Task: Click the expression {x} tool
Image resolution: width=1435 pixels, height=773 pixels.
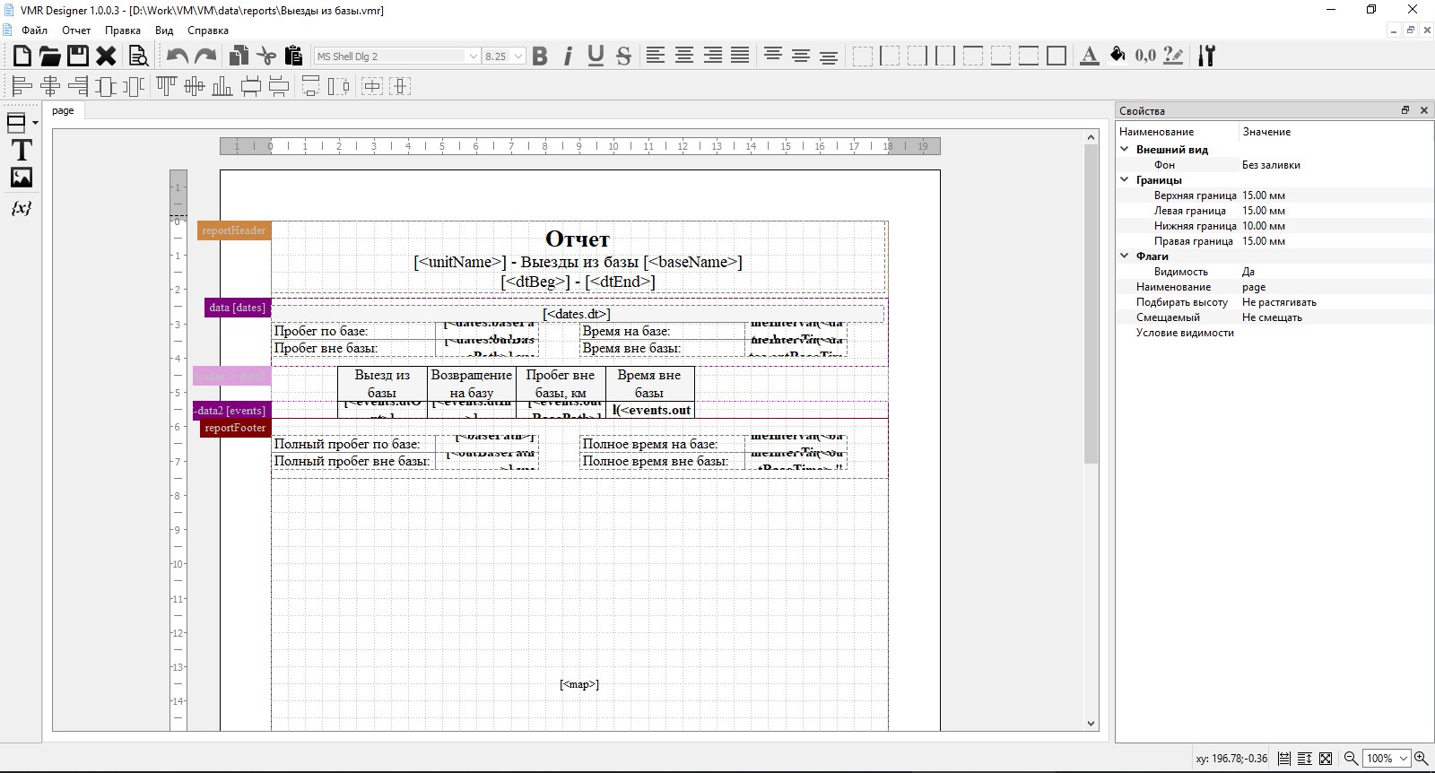Action: coord(22,208)
